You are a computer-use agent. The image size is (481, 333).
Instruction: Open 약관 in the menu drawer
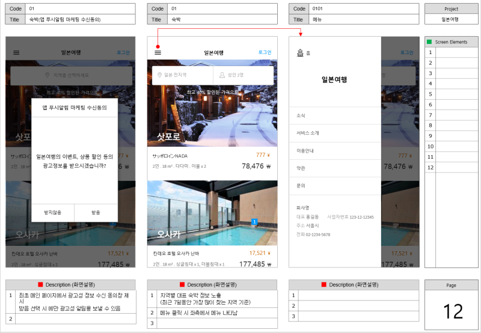tap(335, 168)
